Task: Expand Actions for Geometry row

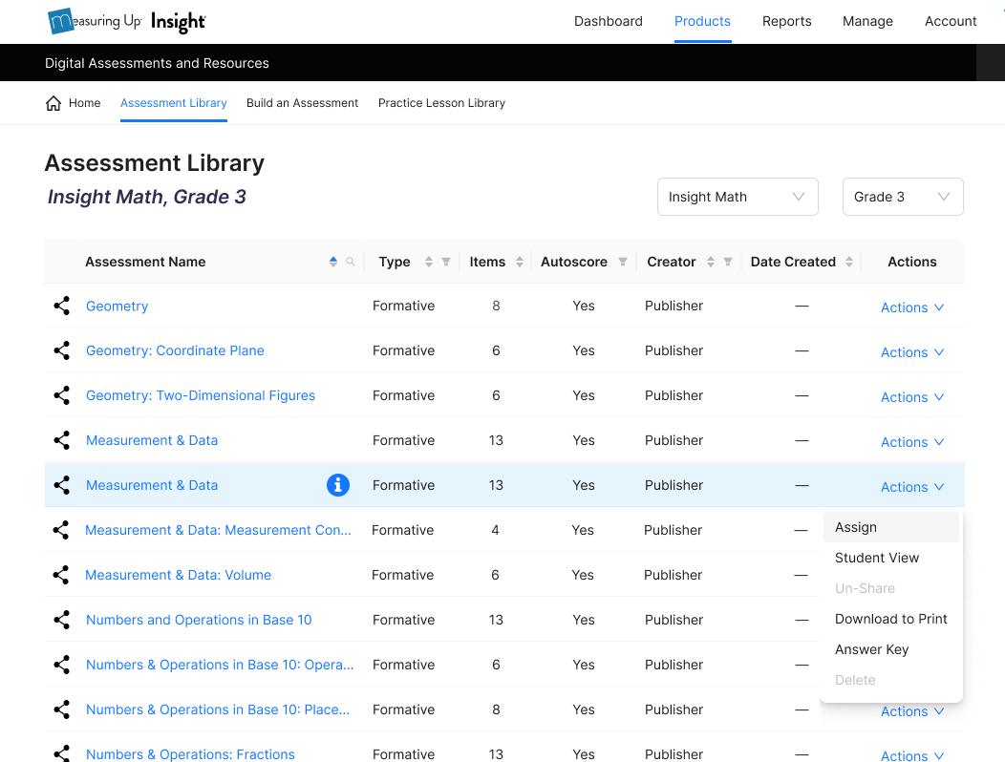Action: click(912, 307)
